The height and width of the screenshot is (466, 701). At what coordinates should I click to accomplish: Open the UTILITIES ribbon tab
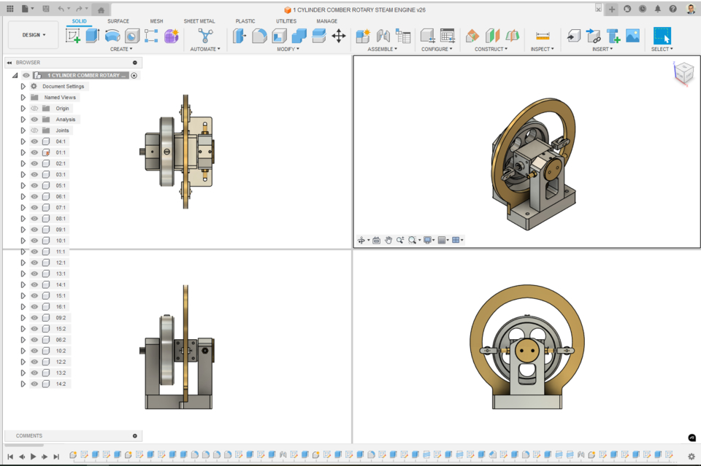click(286, 21)
